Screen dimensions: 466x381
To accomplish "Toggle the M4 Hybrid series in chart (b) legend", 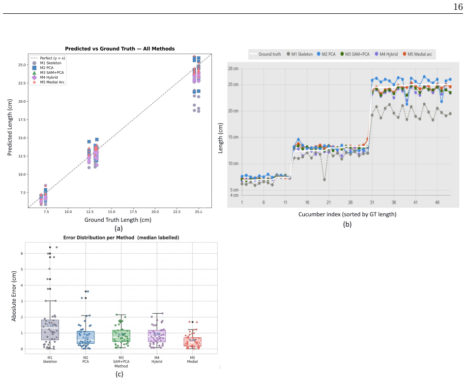I will coord(386,54).
